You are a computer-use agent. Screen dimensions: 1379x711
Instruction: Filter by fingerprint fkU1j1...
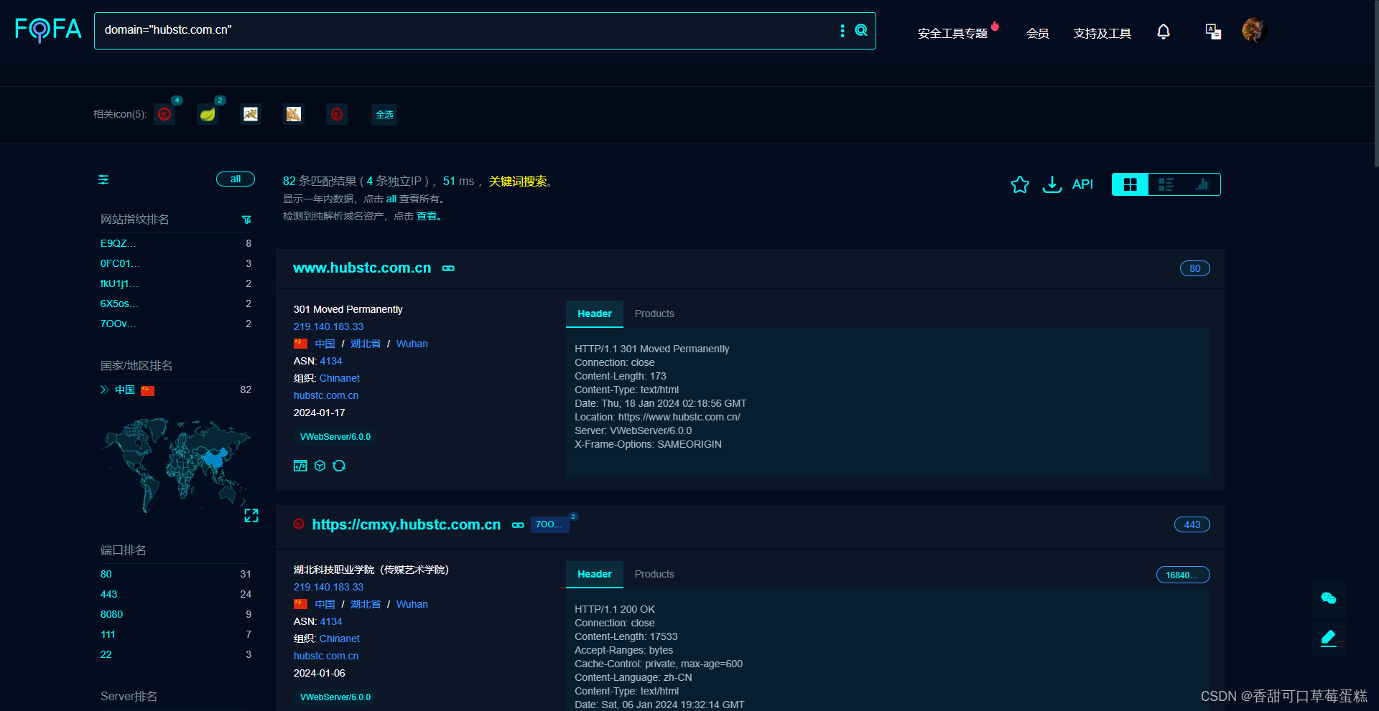[119, 283]
